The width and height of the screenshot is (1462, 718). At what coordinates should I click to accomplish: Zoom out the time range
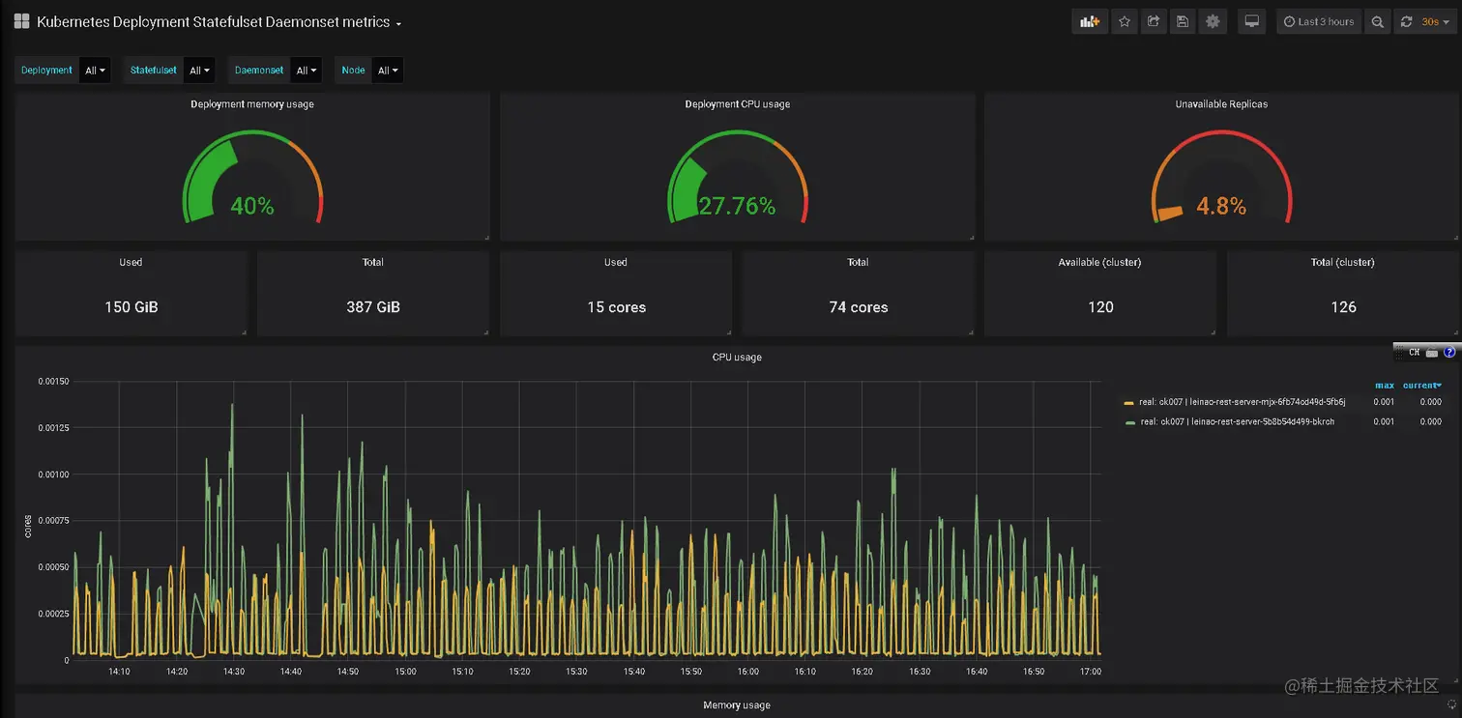[x=1378, y=21]
